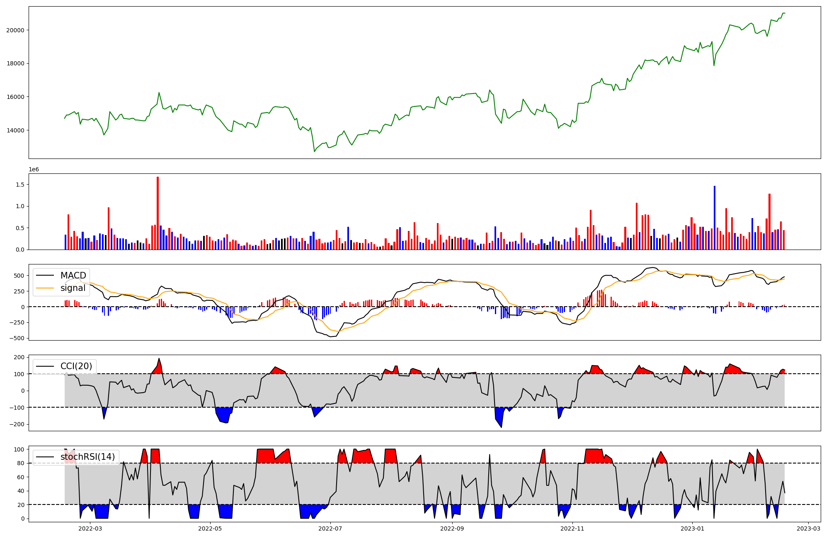This screenshot has height=538, width=829.
Task: Click the 2022-07 x-axis date label
Action: coord(330,528)
